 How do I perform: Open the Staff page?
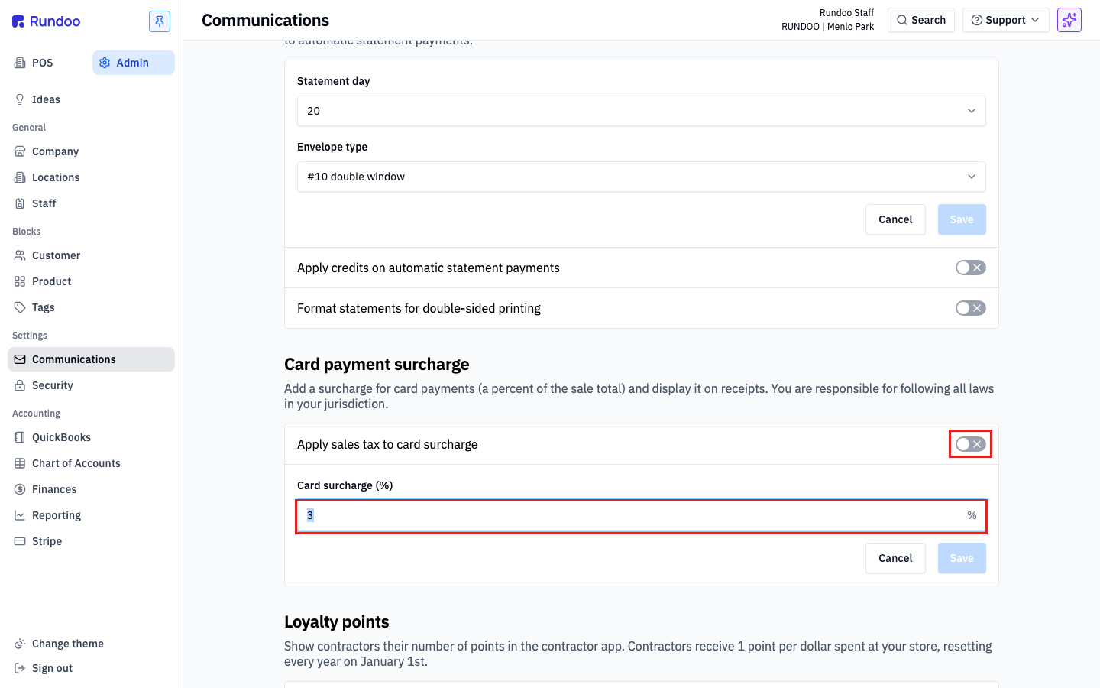pyautogui.click(x=92, y=203)
